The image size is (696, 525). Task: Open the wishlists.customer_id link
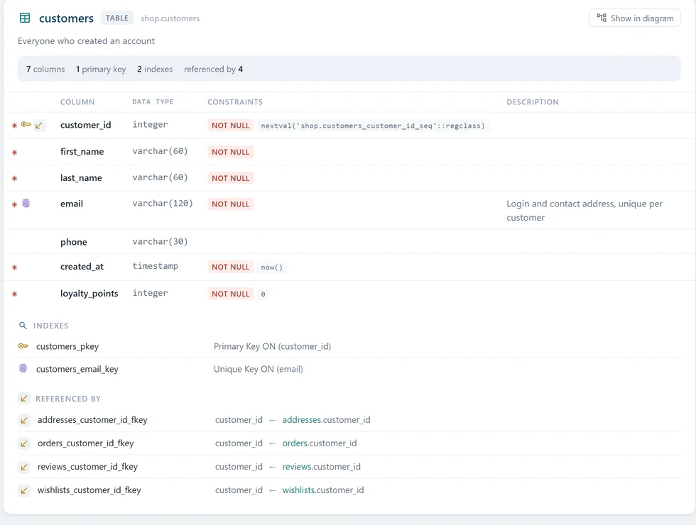point(323,490)
